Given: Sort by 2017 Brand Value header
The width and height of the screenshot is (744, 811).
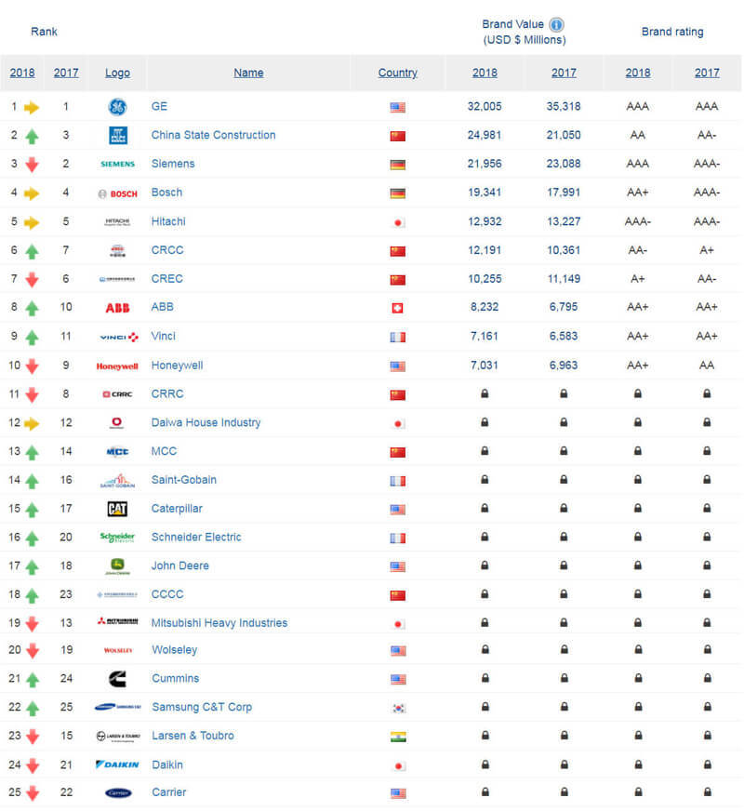Looking at the screenshot, I should [x=565, y=73].
